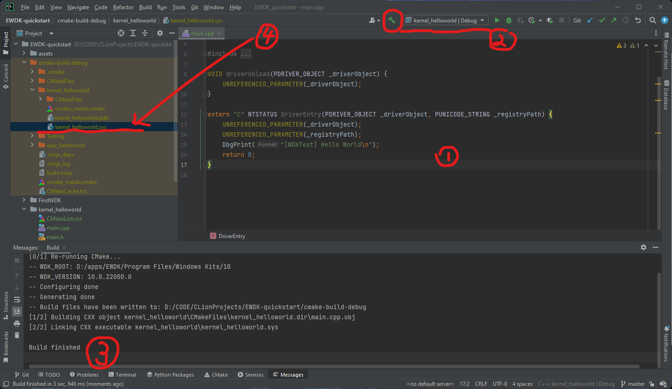Click the print icon in Messages toolbar

[17, 323]
